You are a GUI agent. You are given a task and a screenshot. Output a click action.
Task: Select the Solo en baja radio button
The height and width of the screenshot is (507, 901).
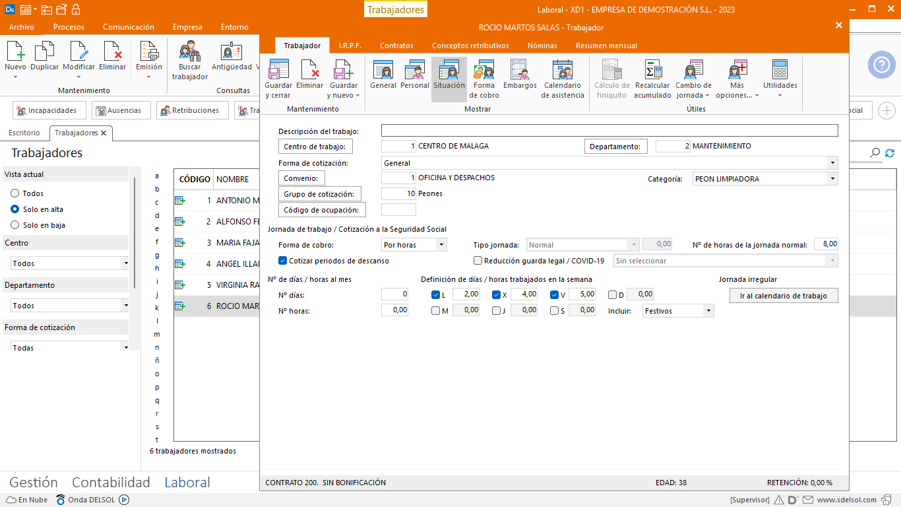click(x=15, y=225)
